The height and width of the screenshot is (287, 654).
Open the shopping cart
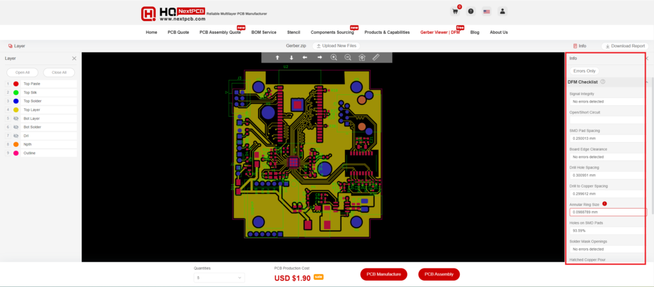click(455, 11)
